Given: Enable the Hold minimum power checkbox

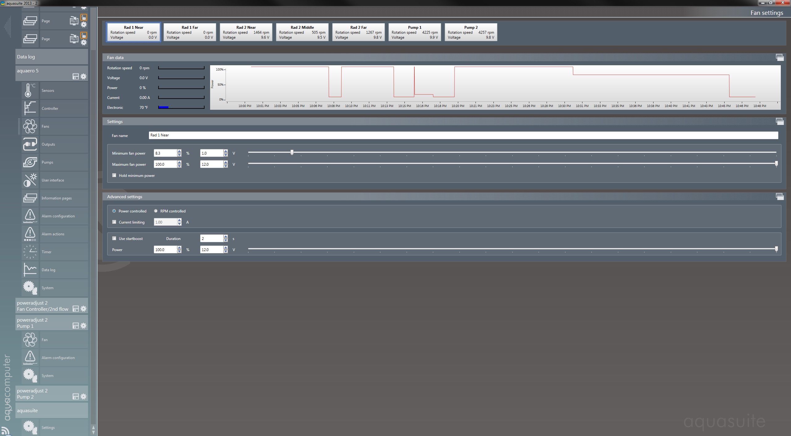Looking at the screenshot, I should click(114, 175).
